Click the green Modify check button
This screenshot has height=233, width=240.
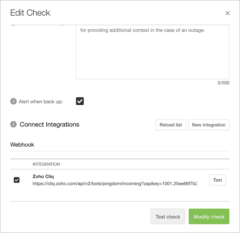click(209, 216)
